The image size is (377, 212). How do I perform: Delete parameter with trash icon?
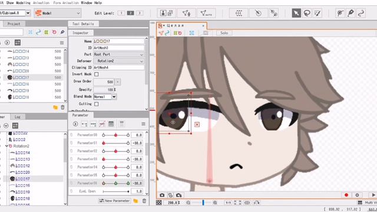click(144, 201)
